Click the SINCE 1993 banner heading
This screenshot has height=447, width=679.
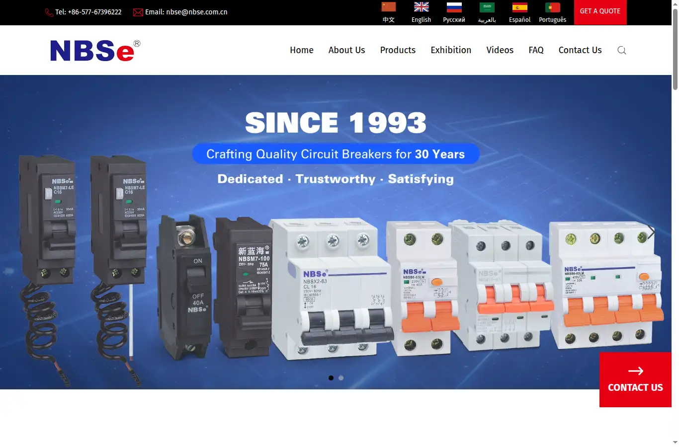click(336, 123)
